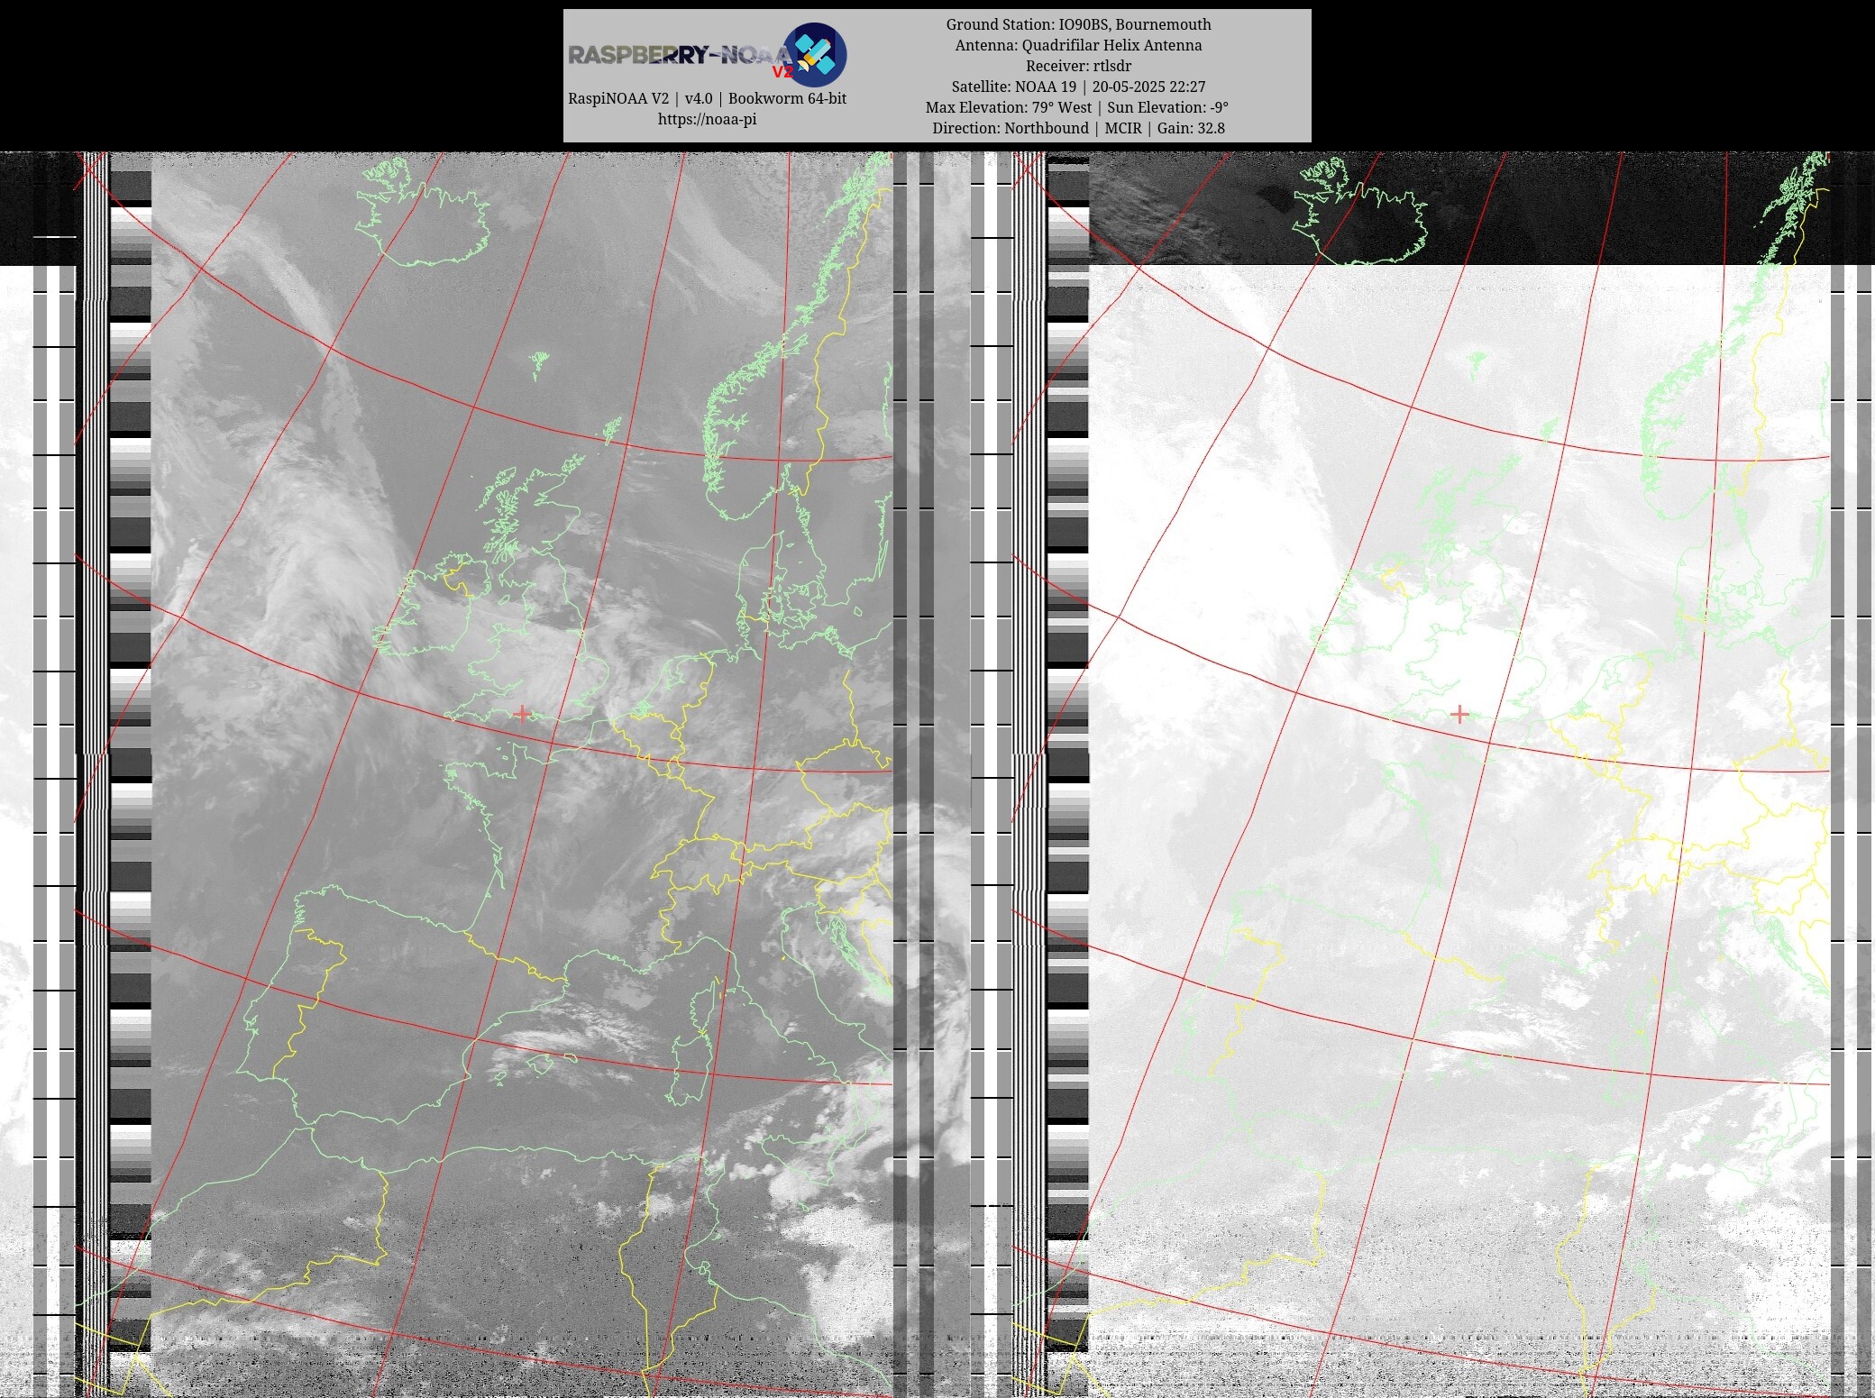Select the 'RaspiNOAA V2 | v4.0 | Bookworm 64-bit' text
The width and height of the screenshot is (1875, 1398).
[707, 98]
